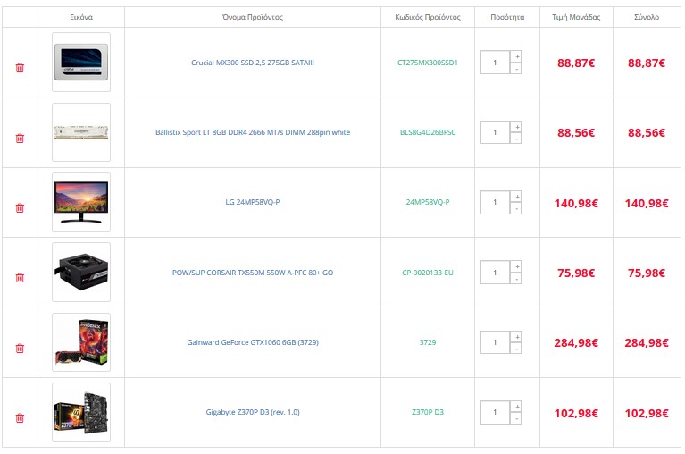View the LG monitor product image
Viewport: 685px width, 454px height.
pos(81,202)
